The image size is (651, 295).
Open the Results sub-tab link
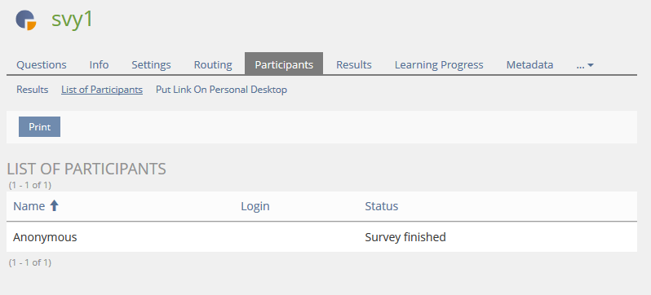33,90
